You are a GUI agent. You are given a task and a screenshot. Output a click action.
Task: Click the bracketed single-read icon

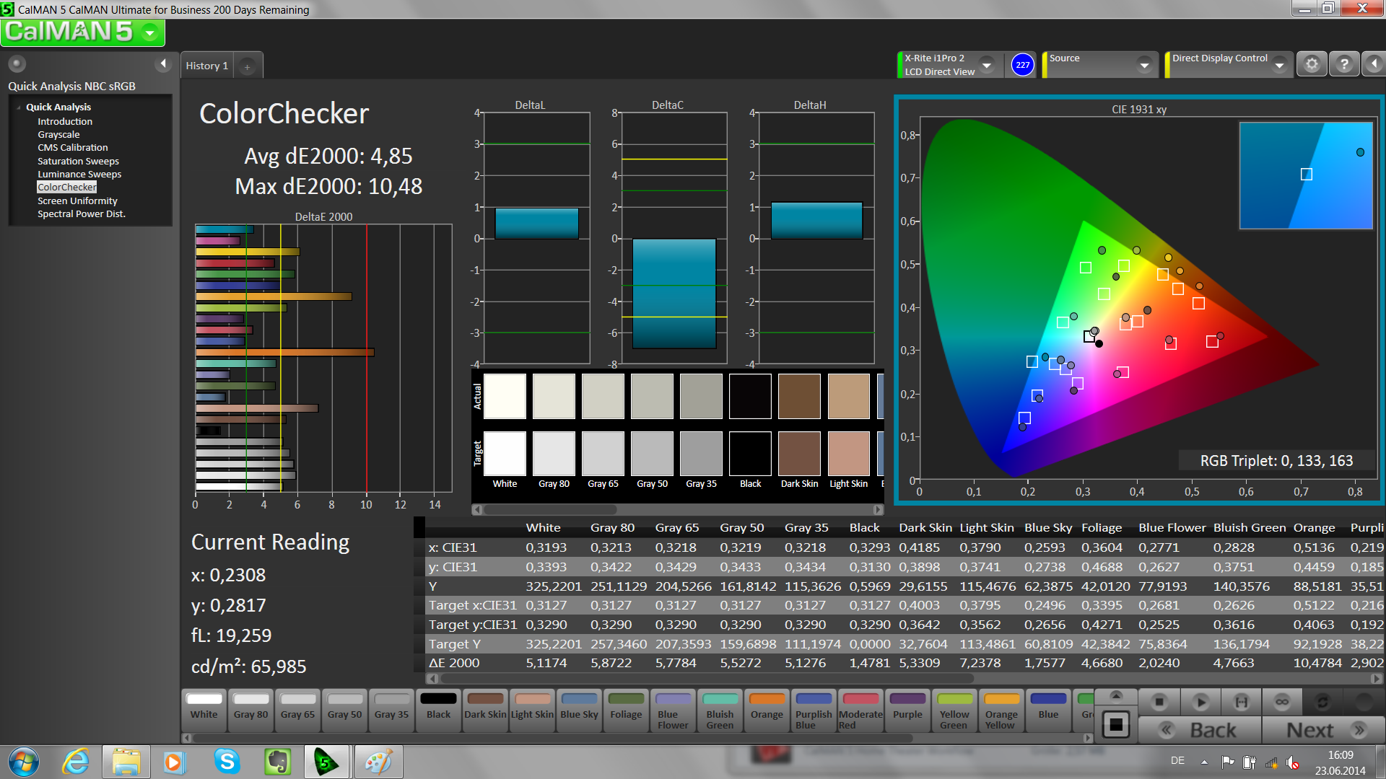point(1242,702)
